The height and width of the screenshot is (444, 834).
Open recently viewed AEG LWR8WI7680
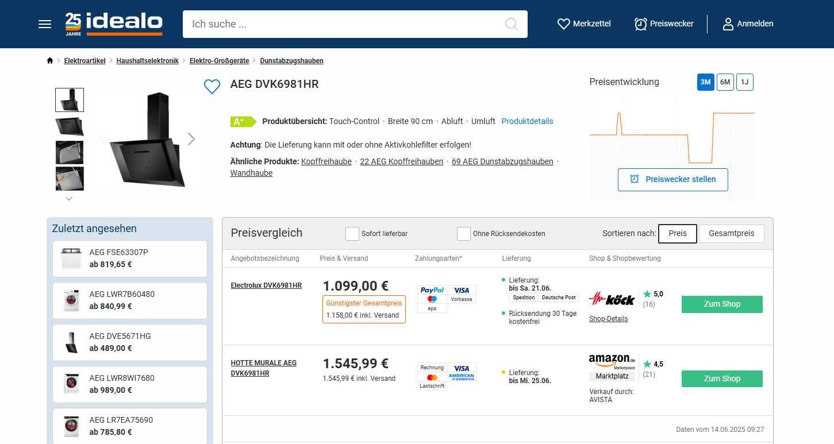pyautogui.click(x=130, y=384)
